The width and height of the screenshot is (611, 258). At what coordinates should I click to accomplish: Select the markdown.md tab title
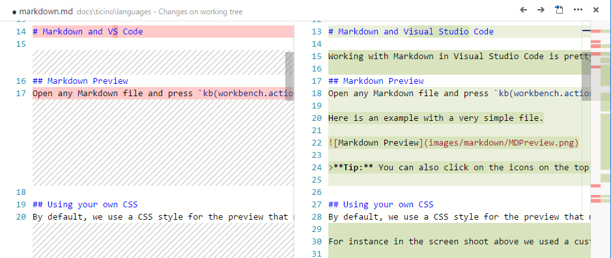pos(46,11)
